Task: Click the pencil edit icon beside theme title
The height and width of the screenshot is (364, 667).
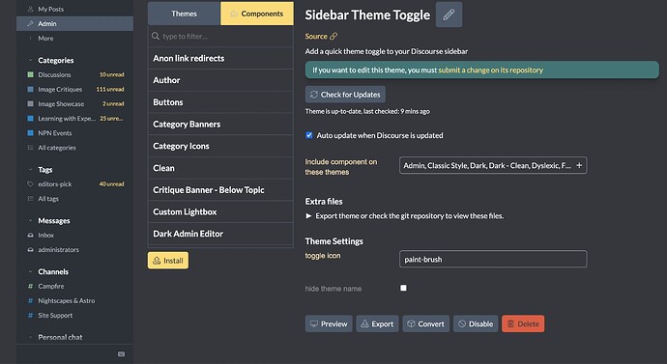Action: (x=449, y=14)
